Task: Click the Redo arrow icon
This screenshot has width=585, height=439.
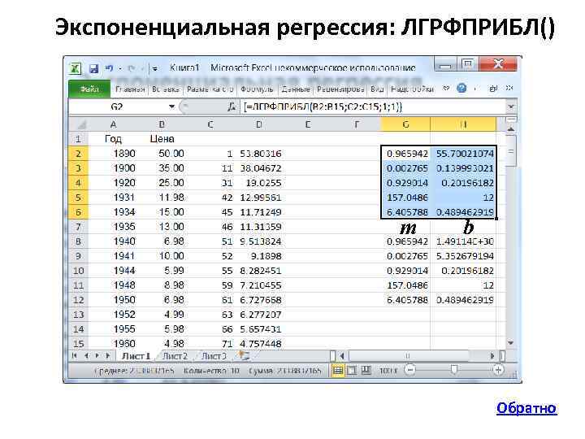Action: click(x=132, y=68)
